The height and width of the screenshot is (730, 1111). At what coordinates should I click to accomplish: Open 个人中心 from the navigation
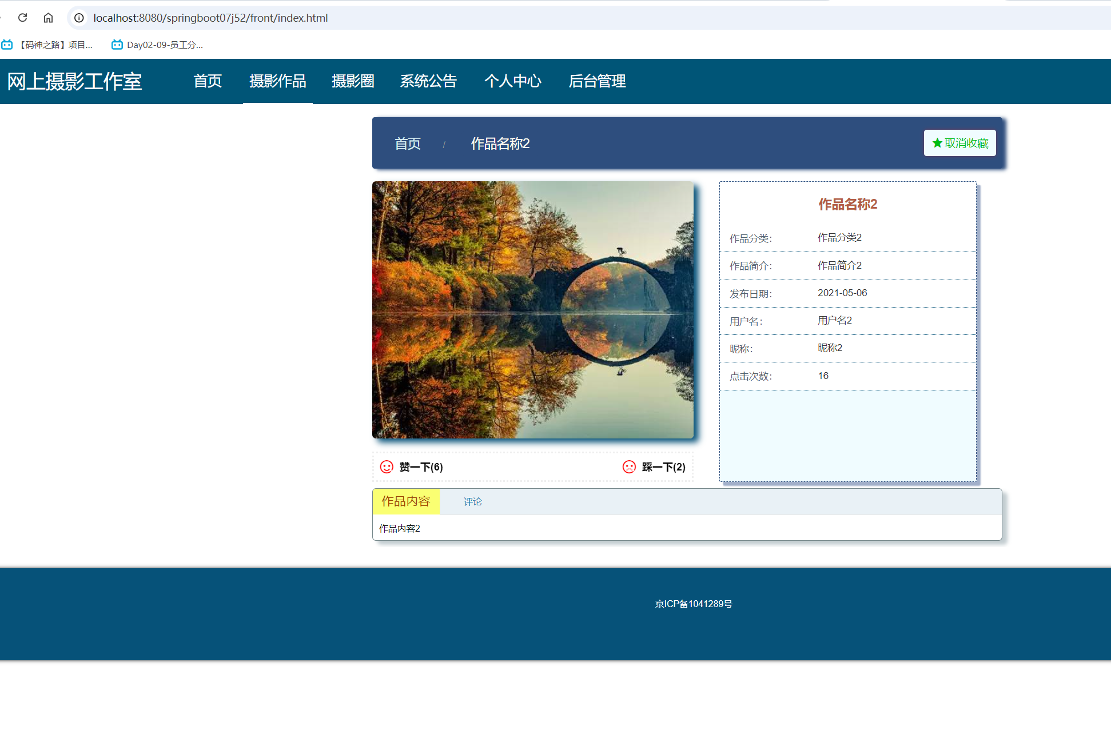coord(512,81)
